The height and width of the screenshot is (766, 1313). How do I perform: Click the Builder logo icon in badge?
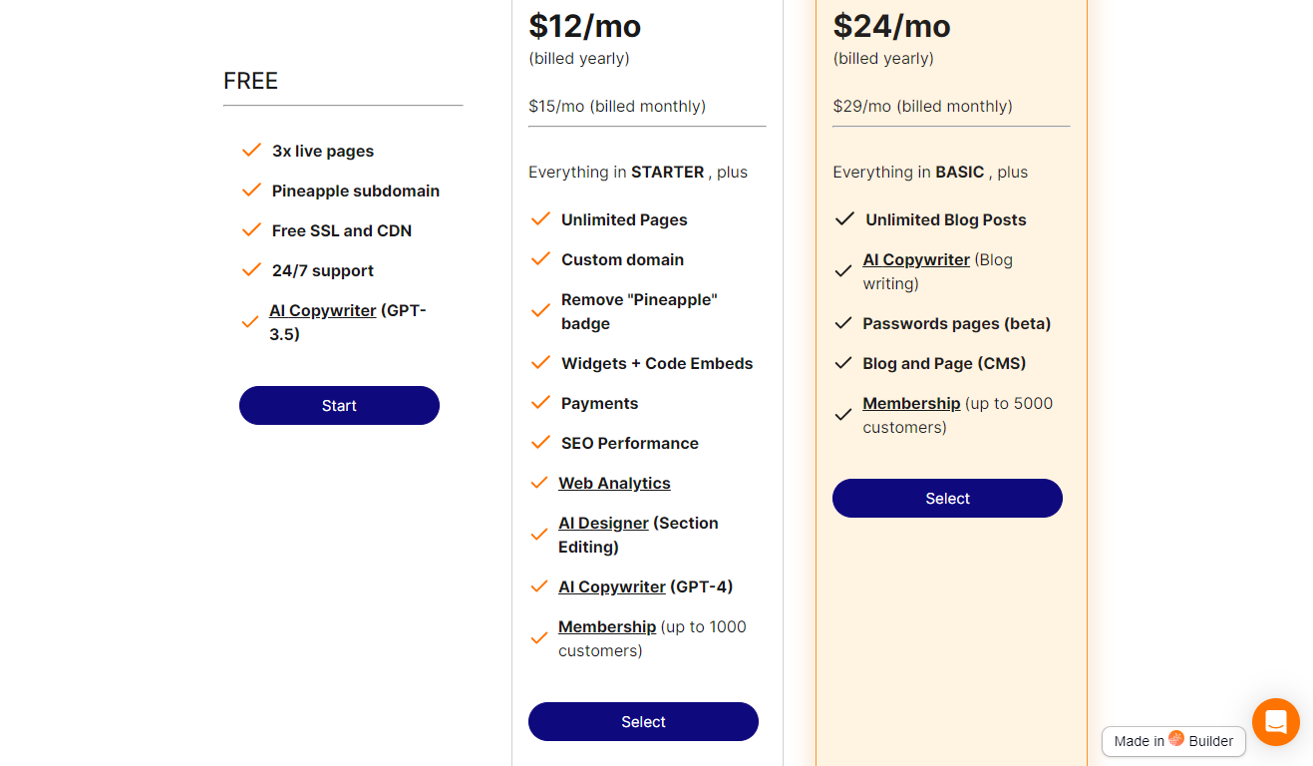[x=1176, y=740]
